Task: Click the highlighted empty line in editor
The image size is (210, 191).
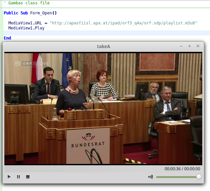Action: pos(106,33)
